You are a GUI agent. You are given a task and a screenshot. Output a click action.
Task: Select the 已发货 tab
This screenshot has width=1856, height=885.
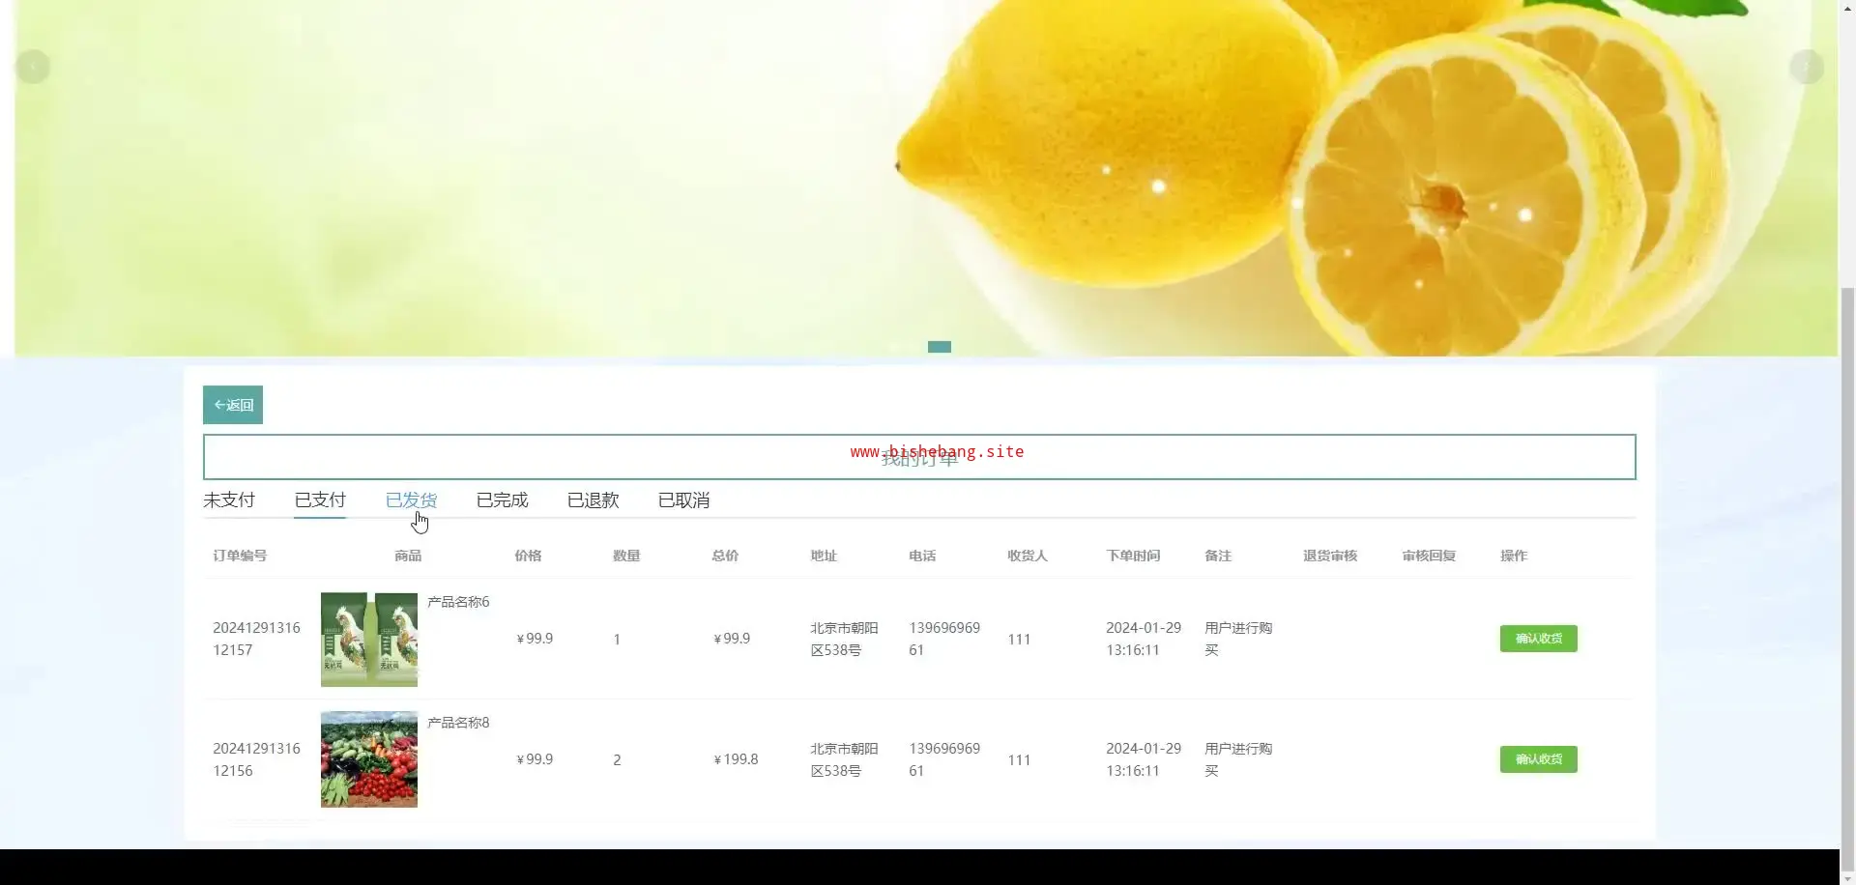click(411, 500)
